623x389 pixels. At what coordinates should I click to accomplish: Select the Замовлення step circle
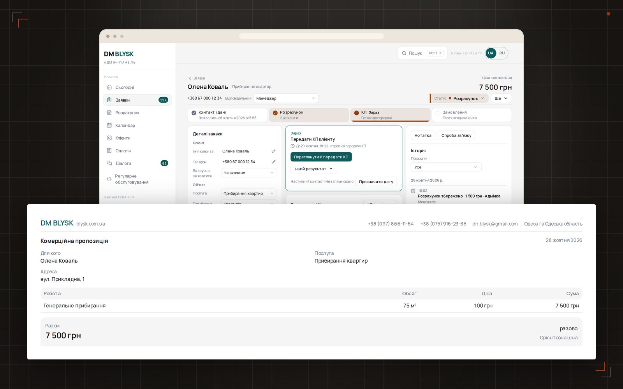coord(438,113)
